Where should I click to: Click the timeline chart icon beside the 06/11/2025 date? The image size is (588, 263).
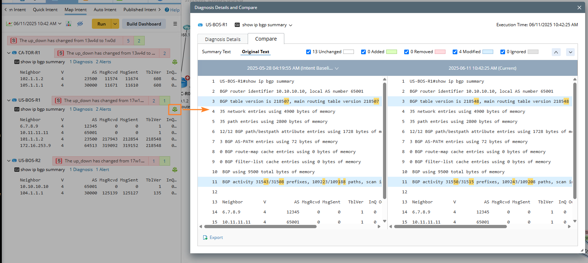coord(9,24)
